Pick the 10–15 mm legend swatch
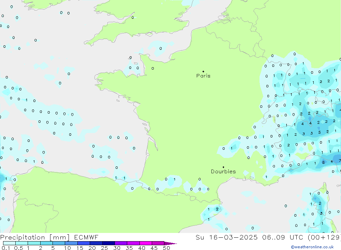 (71, 243)
